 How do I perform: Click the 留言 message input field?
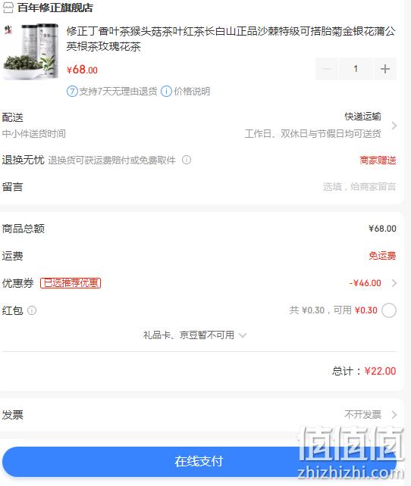[x=359, y=187]
